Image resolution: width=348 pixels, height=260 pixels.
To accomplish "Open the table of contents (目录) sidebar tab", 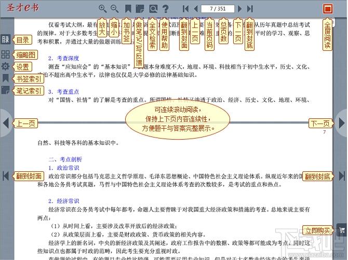I will tap(5, 39).
